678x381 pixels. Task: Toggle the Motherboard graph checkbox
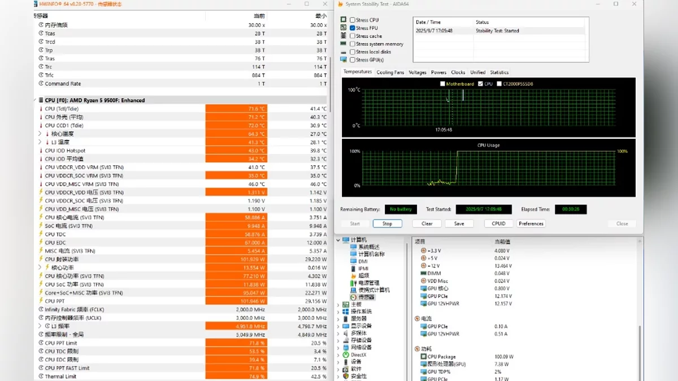coord(442,84)
